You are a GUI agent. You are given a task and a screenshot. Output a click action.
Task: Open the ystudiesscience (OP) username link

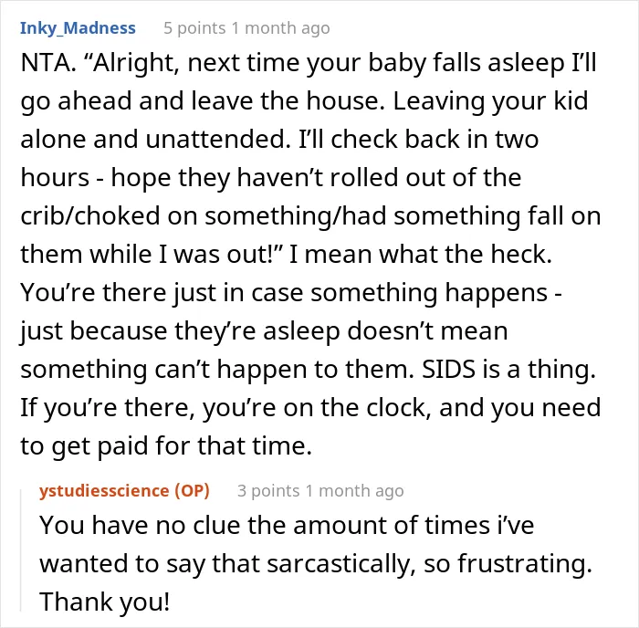pos(124,491)
